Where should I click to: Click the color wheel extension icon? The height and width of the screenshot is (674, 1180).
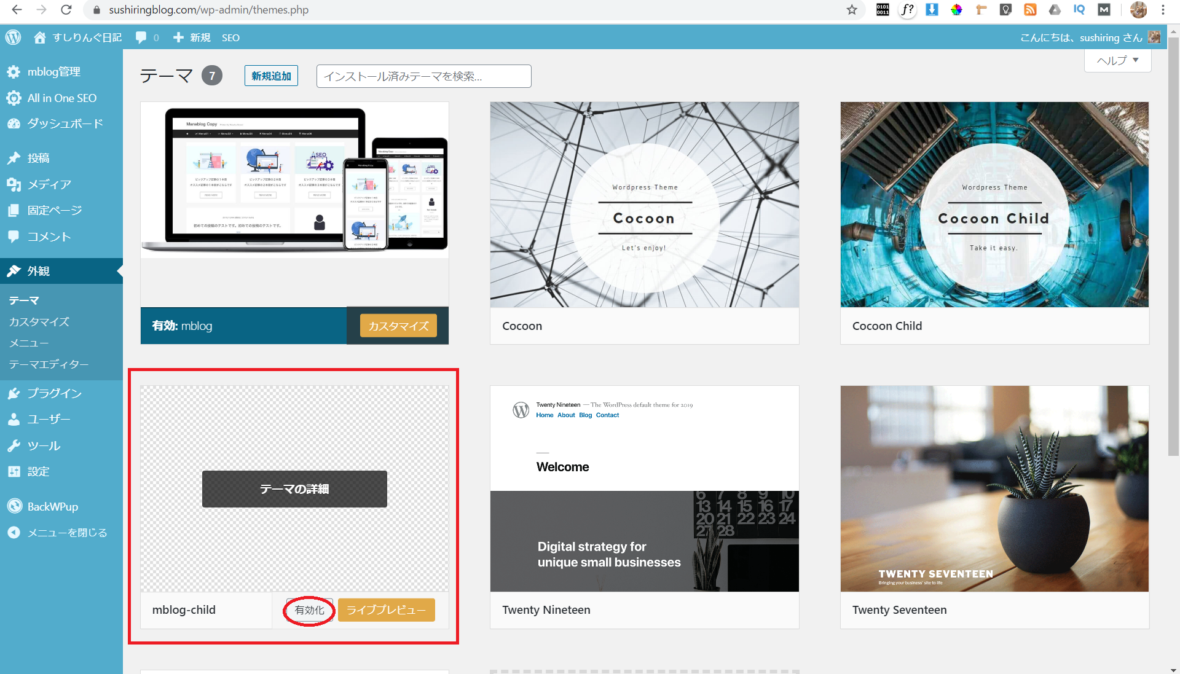coord(956,10)
